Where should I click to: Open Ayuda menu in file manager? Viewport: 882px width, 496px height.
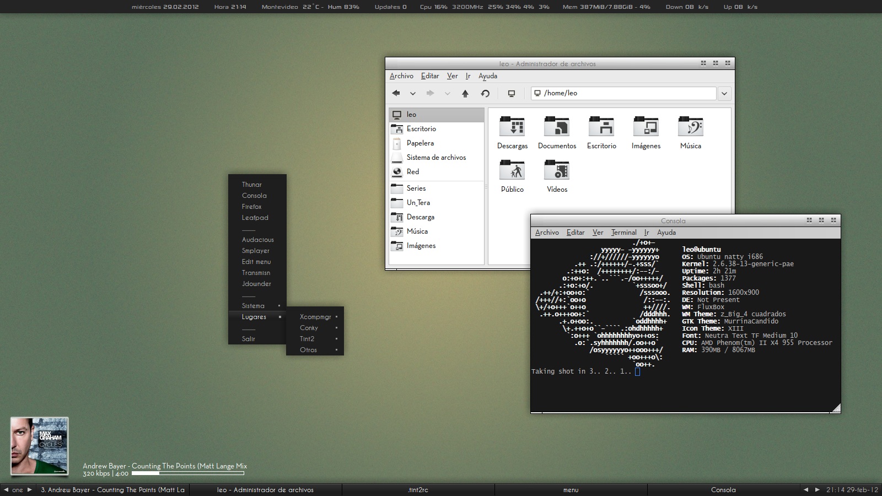[x=488, y=76]
